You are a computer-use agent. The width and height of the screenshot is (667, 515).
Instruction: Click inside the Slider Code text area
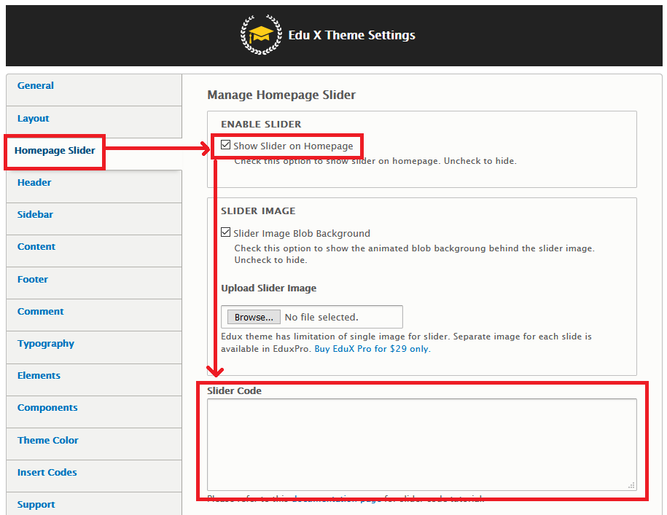tap(421, 444)
